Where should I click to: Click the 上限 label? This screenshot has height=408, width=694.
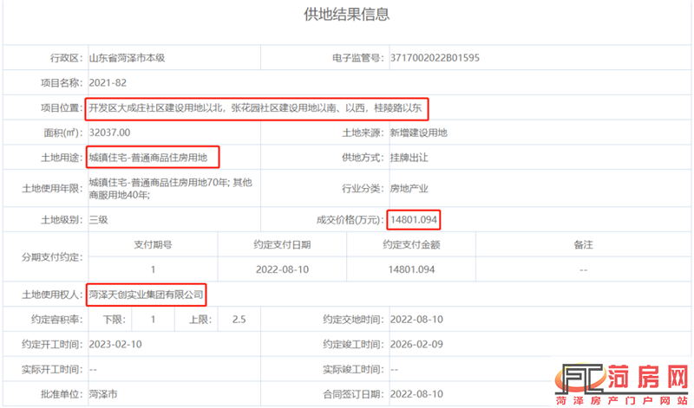[x=200, y=319]
